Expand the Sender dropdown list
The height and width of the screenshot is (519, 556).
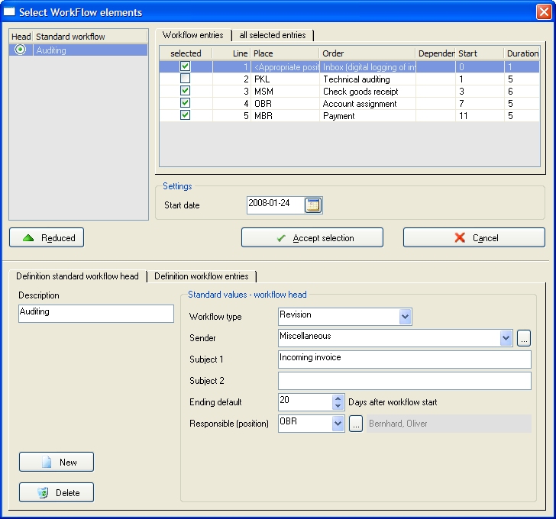coord(506,338)
